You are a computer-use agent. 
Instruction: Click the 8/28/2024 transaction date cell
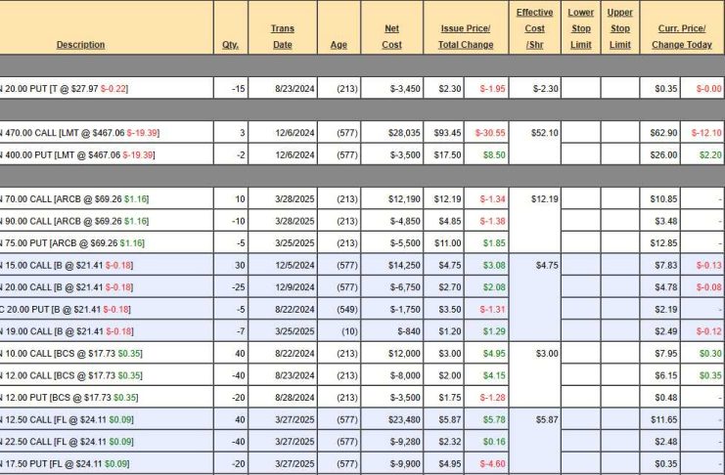[x=282, y=397]
